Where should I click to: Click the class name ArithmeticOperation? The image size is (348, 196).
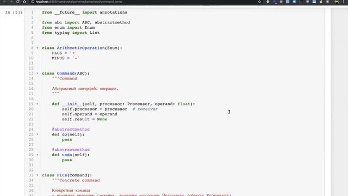click(81, 48)
